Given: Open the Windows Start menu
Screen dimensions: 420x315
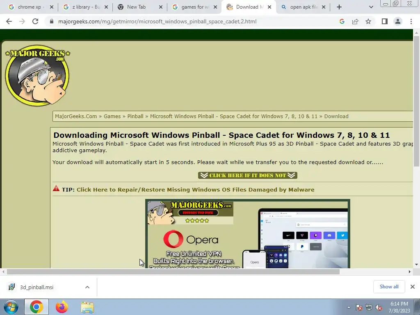Looking at the screenshot, I should click(11, 307).
